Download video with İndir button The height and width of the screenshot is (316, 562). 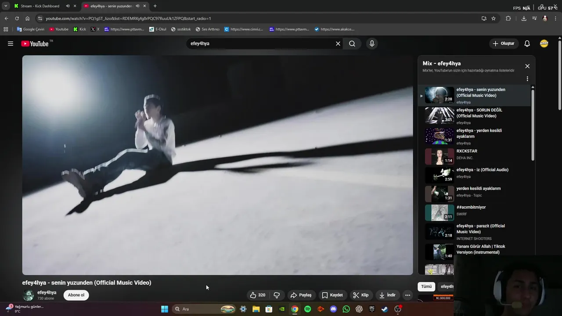pyautogui.click(x=387, y=295)
